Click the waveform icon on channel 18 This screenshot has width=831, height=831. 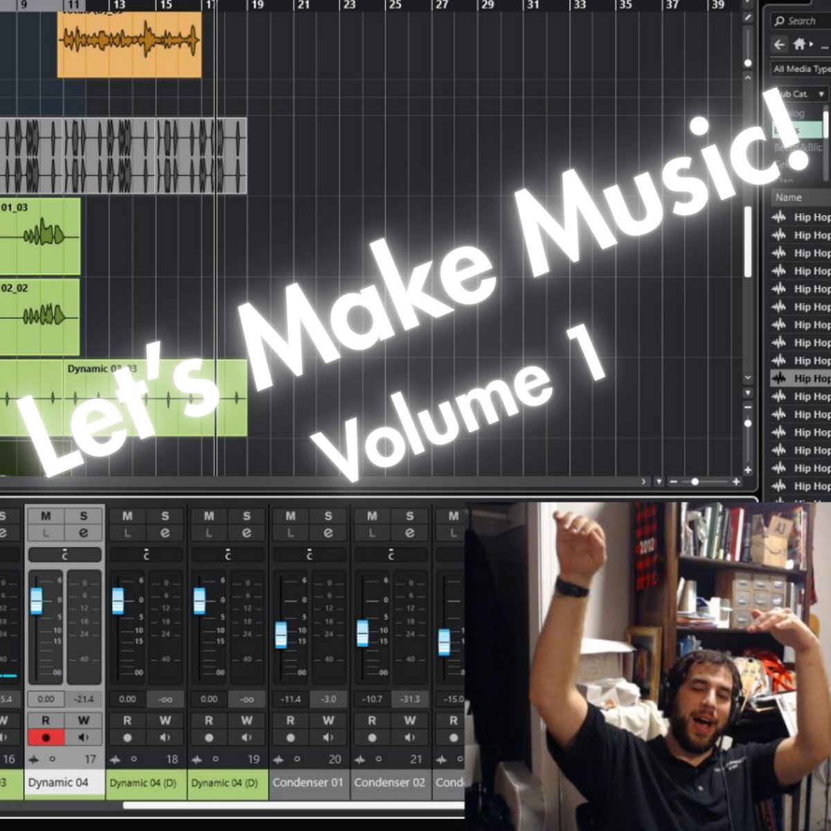(x=116, y=760)
